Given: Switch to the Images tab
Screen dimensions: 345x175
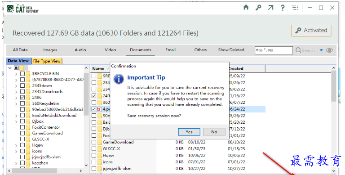Looking at the screenshot, I should pyautogui.click(x=50, y=50).
